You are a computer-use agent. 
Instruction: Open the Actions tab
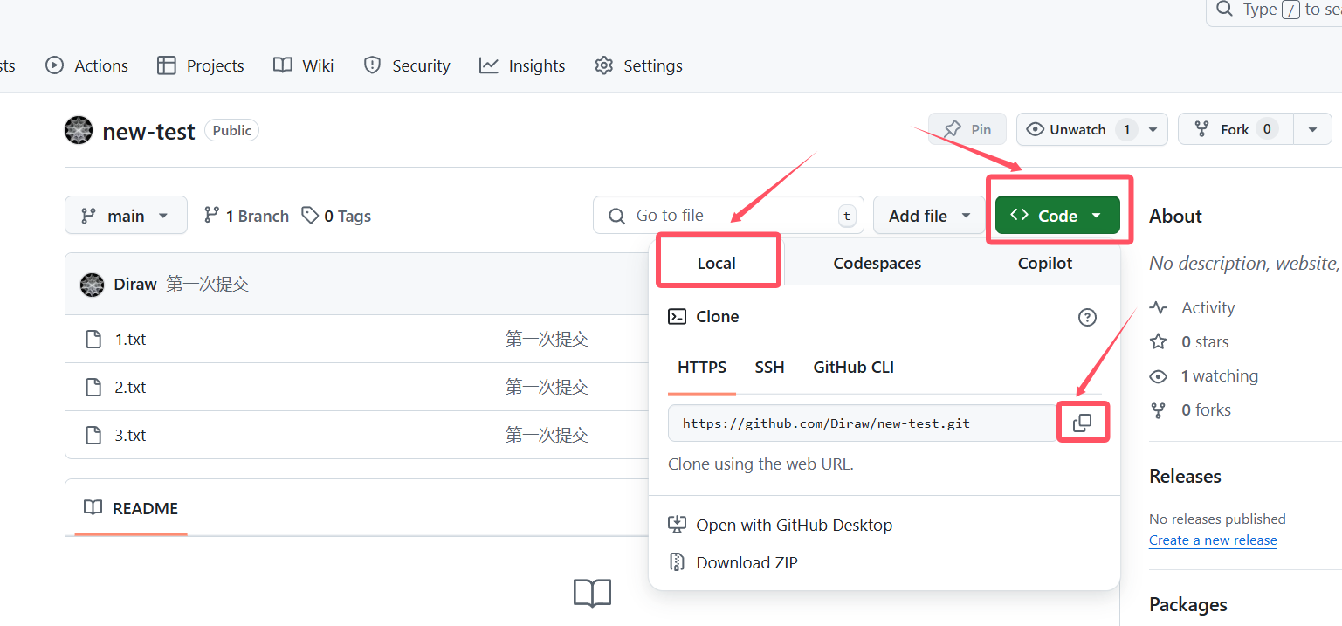tap(86, 65)
